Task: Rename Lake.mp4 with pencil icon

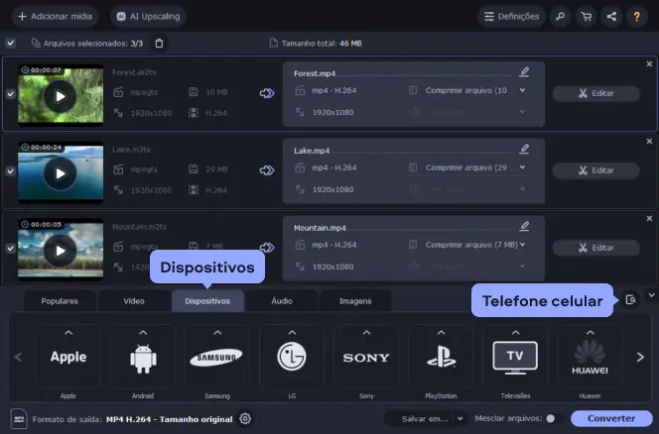Action: click(524, 149)
